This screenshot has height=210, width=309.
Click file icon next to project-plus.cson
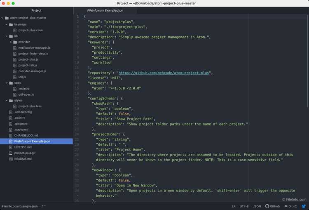pyautogui.click(x=15, y=31)
